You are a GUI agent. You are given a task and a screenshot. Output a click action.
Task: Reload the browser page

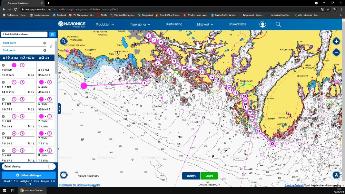click(x=16, y=9)
